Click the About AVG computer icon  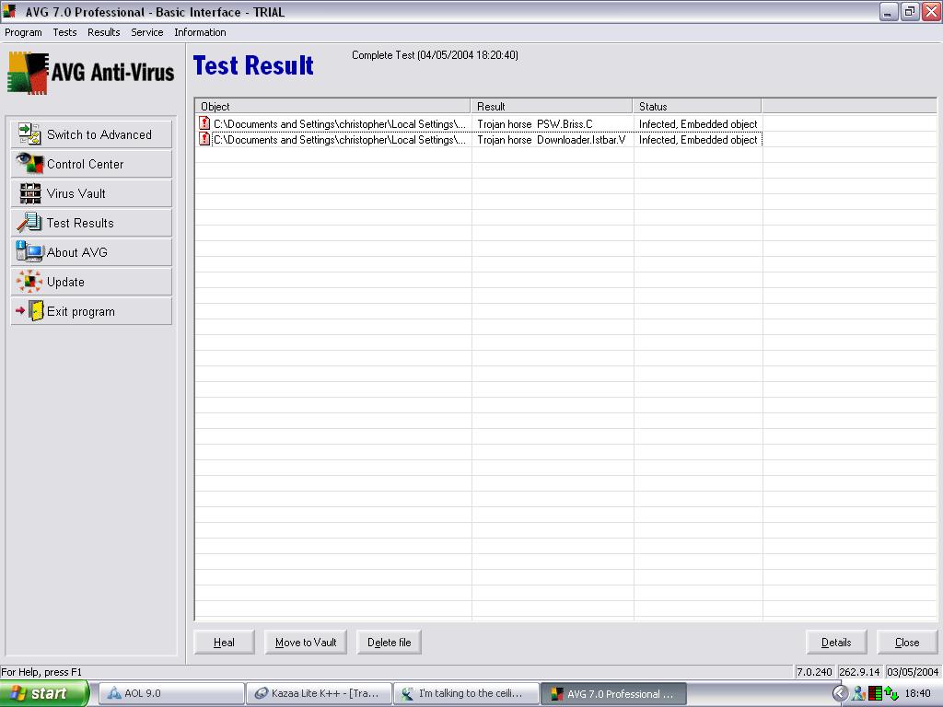(x=29, y=251)
